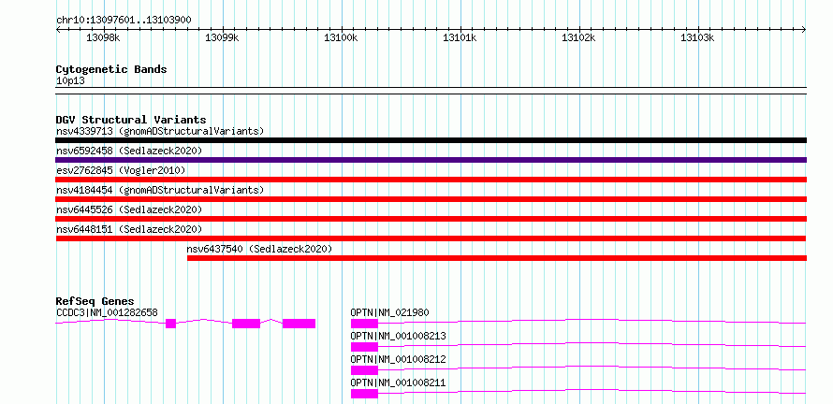Click the chr10:13097601..13103900 coordinate text
This screenshot has height=404, width=833.
(x=124, y=21)
